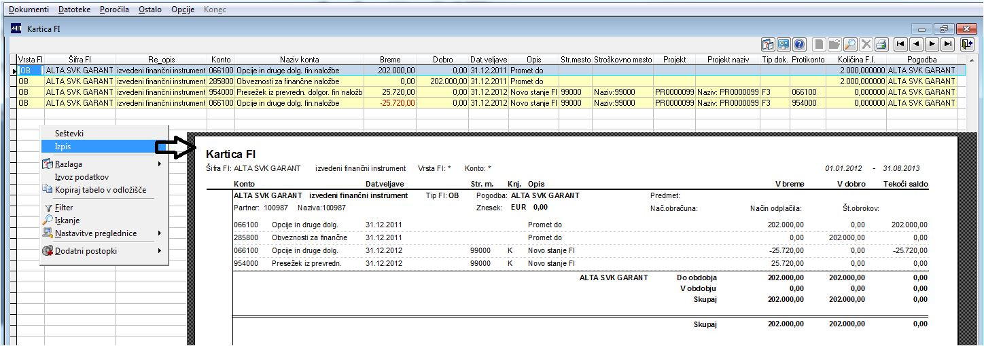The image size is (984, 346).
Task: Click the F3 Tip dok. cell with Protikonto 066100
Action: (775, 92)
